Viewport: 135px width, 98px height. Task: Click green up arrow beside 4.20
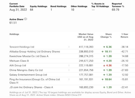[x=104, y=61]
